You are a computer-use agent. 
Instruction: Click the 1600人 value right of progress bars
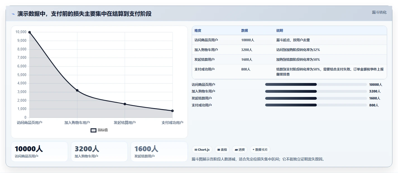tap(375, 98)
